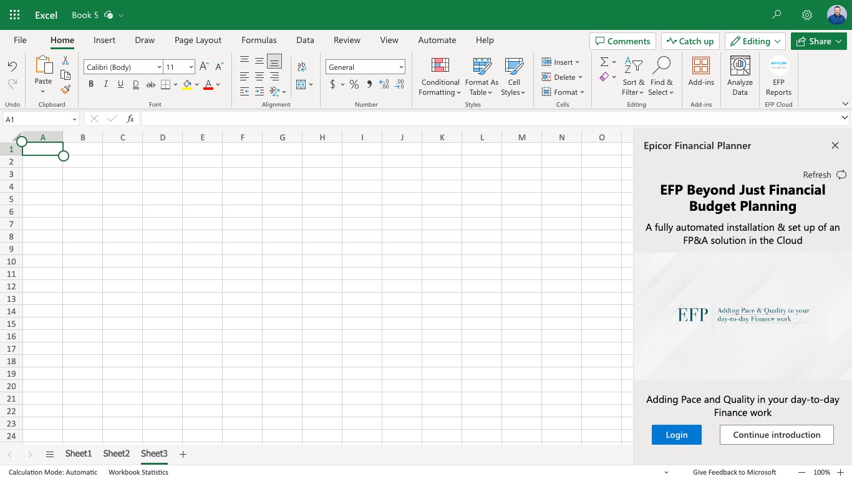Undo the last action
852x479 pixels.
[x=12, y=66]
